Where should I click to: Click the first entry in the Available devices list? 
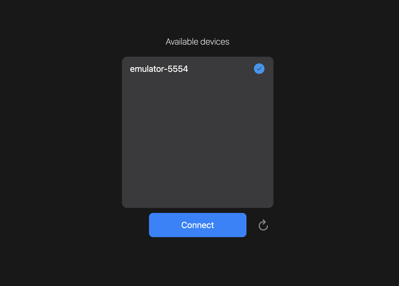(198, 69)
